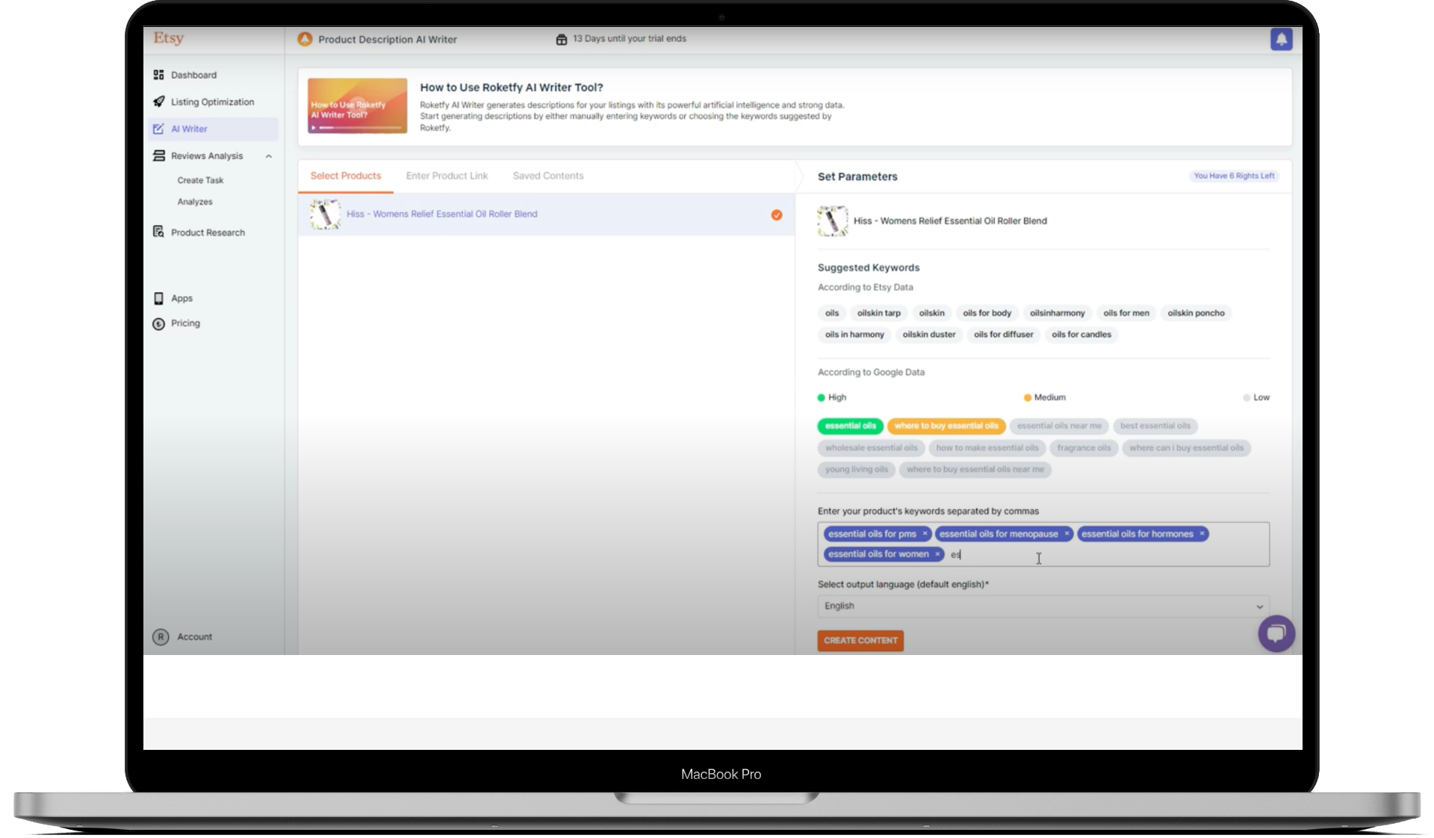Click the Dashboard grid icon
1434x838 pixels.
tap(158, 75)
